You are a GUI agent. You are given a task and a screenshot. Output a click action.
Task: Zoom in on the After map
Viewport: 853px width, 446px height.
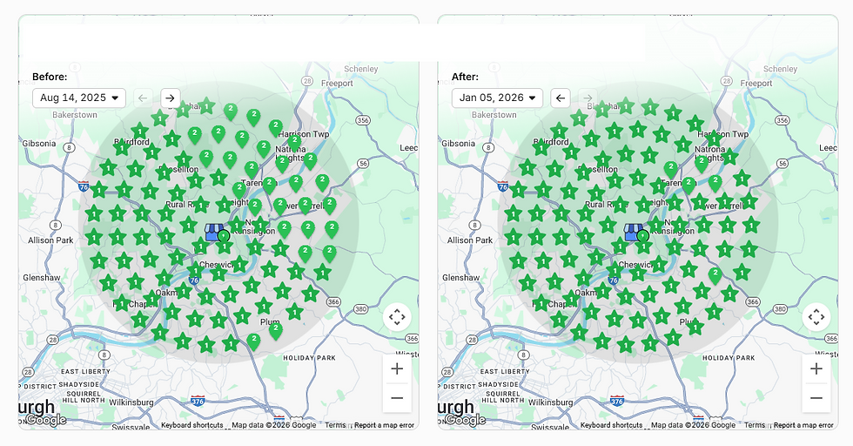point(816,368)
